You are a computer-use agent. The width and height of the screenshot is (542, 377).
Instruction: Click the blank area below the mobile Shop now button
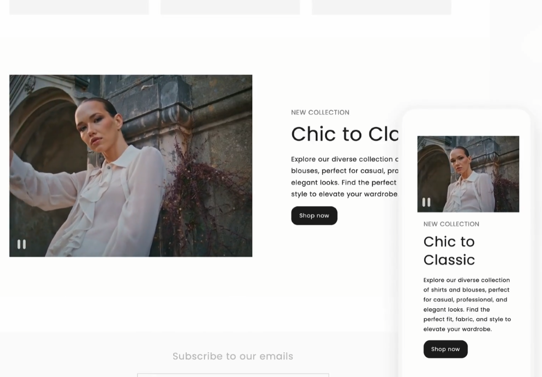pos(467,368)
